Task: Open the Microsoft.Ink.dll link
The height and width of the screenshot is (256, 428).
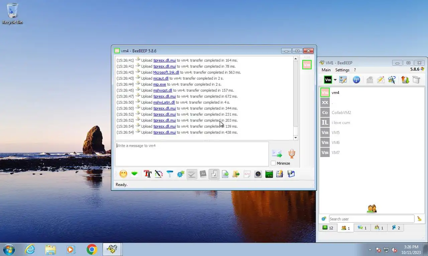Action: (x=166, y=72)
